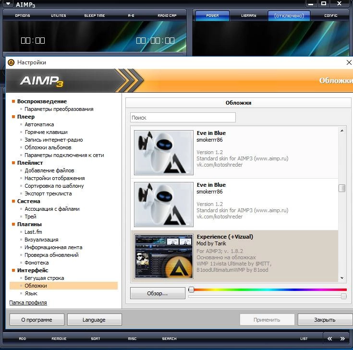Click the AIMP icon in Настройки title bar

11,62
